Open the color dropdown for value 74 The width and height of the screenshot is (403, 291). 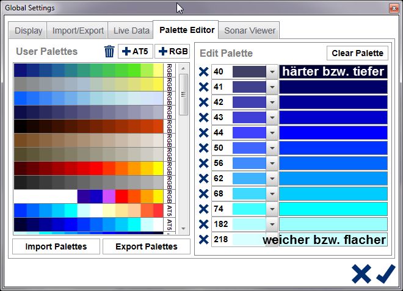[272, 209]
